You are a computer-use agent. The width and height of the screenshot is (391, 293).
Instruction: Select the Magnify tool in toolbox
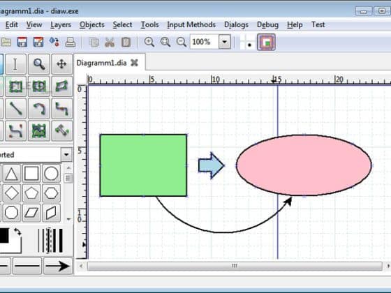click(39, 64)
